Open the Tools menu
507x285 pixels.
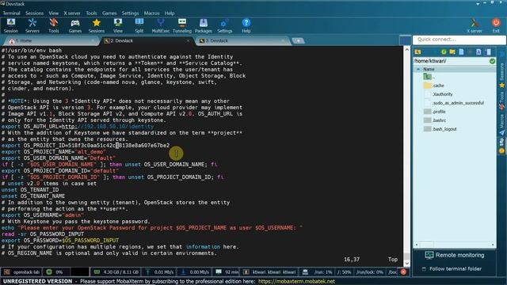click(92, 13)
